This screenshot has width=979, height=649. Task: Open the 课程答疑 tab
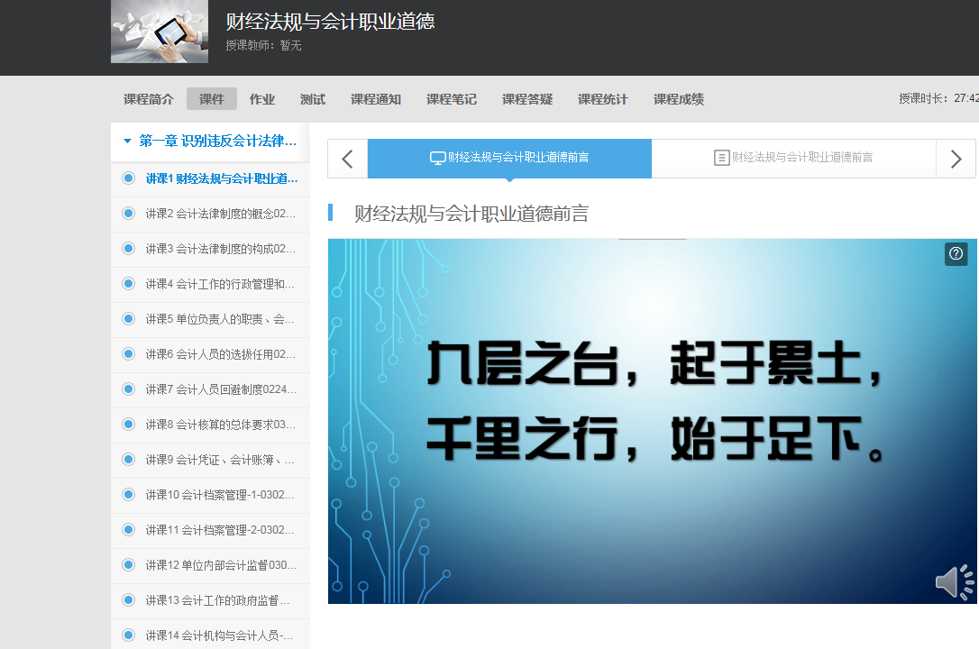click(x=527, y=99)
